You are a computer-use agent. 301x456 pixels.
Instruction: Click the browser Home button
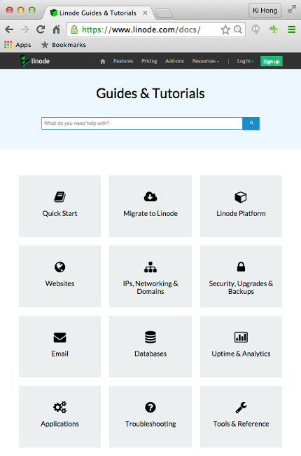56,29
